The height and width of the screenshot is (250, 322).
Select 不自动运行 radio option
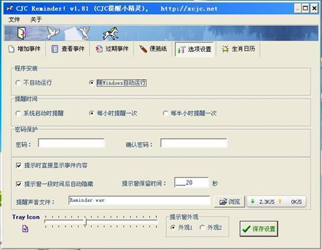pyautogui.click(x=33, y=83)
